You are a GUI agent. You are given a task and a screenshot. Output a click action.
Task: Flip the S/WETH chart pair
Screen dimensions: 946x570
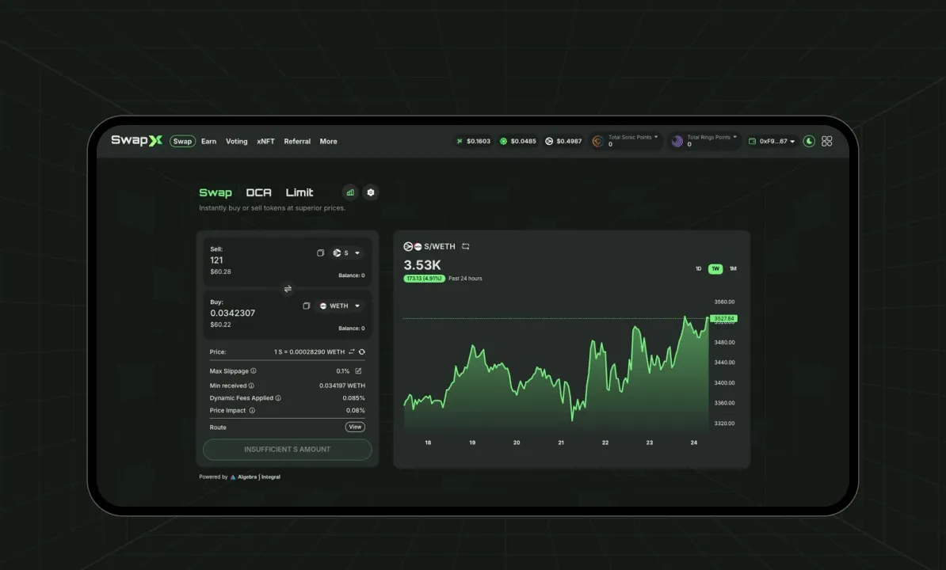[465, 246]
